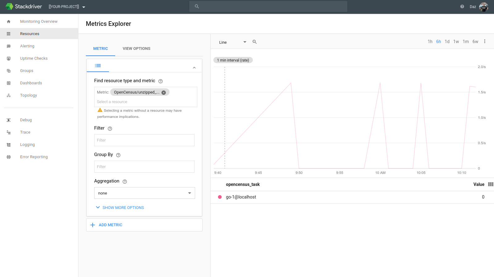This screenshot has height=277, width=494.
Task: Click the Debug sidebar icon
Action: tap(9, 120)
